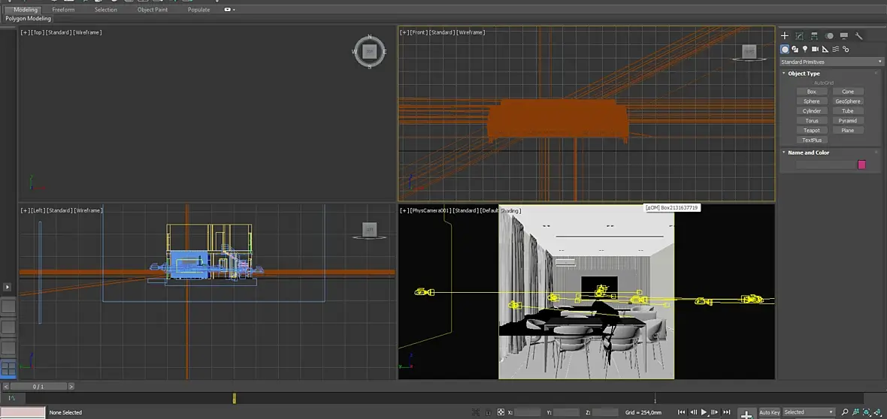Toggle the absolute transform type-in mode
The height and width of the screenshot is (419, 887).
click(501, 412)
